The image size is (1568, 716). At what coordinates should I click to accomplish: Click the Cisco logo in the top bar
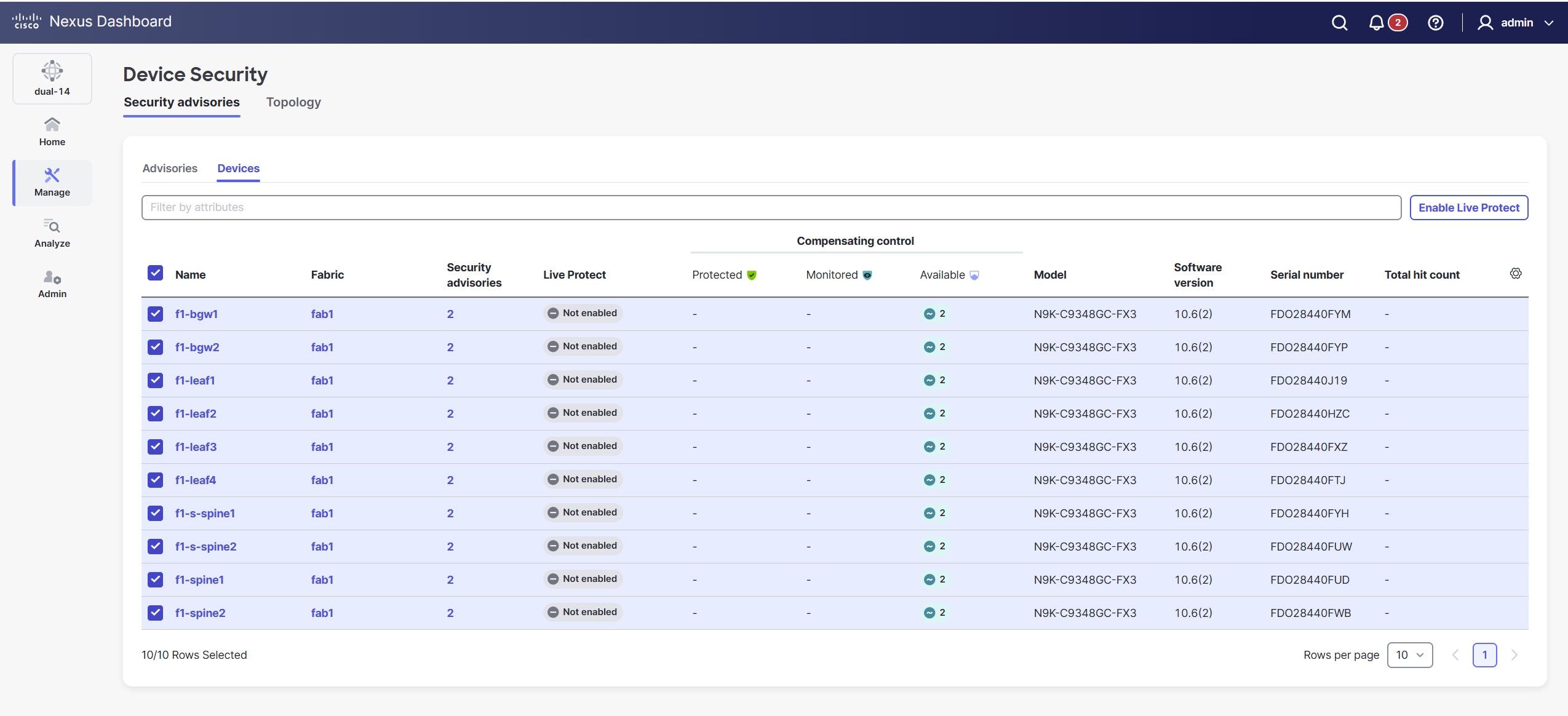coord(27,20)
